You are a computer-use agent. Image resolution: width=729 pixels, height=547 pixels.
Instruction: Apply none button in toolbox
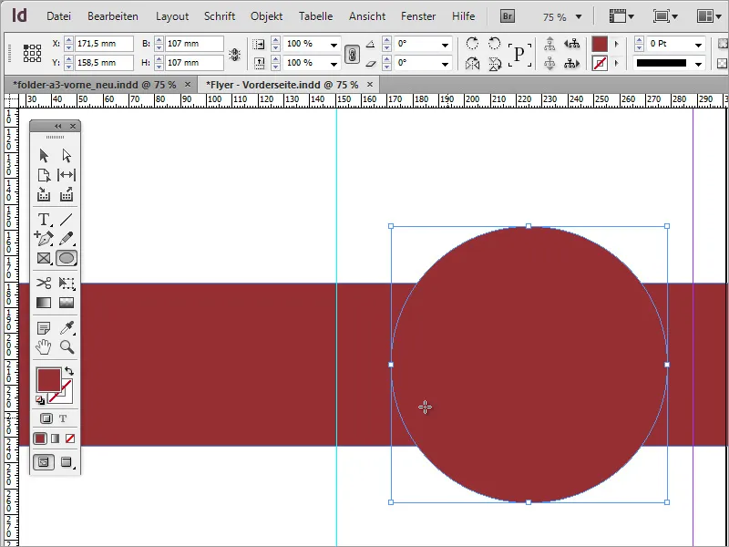click(x=70, y=439)
